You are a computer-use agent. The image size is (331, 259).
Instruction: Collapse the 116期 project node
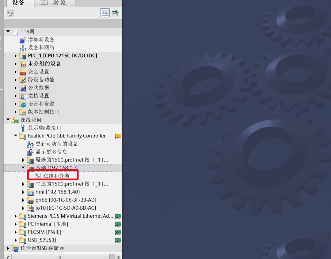point(8,32)
